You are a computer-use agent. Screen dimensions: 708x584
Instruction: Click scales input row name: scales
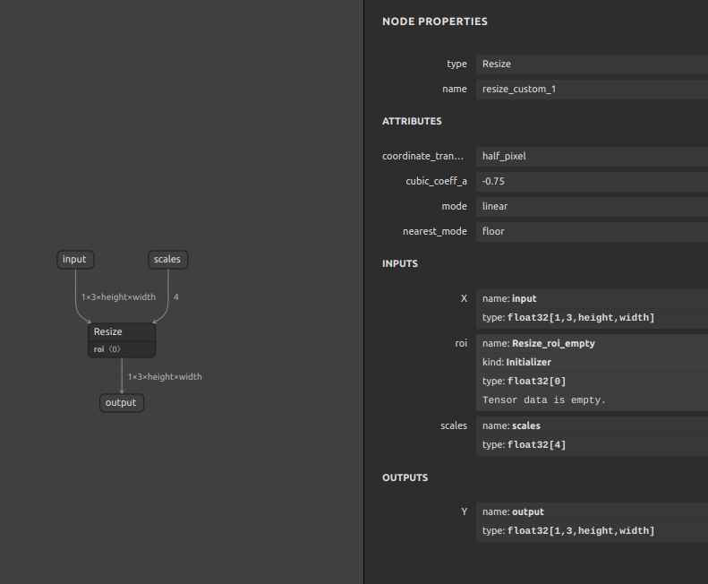pyautogui.click(x=592, y=426)
